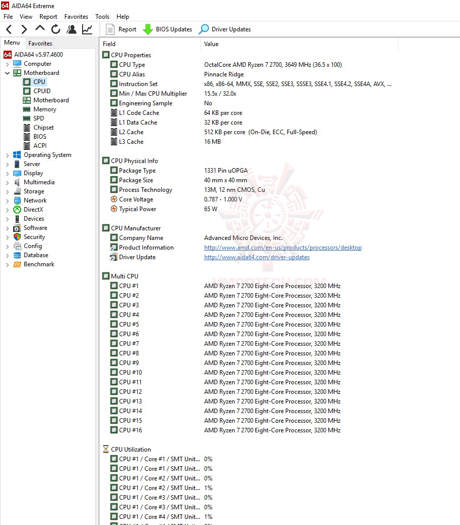Viewport: 460px width, 525px height.
Task: Click the Computer icon in tree
Action: click(17, 64)
